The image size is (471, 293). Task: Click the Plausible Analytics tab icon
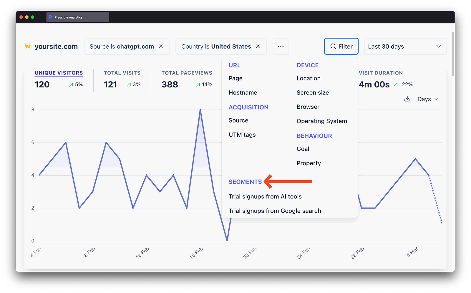point(51,17)
